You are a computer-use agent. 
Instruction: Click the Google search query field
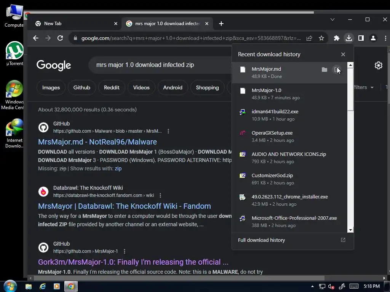click(160, 65)
